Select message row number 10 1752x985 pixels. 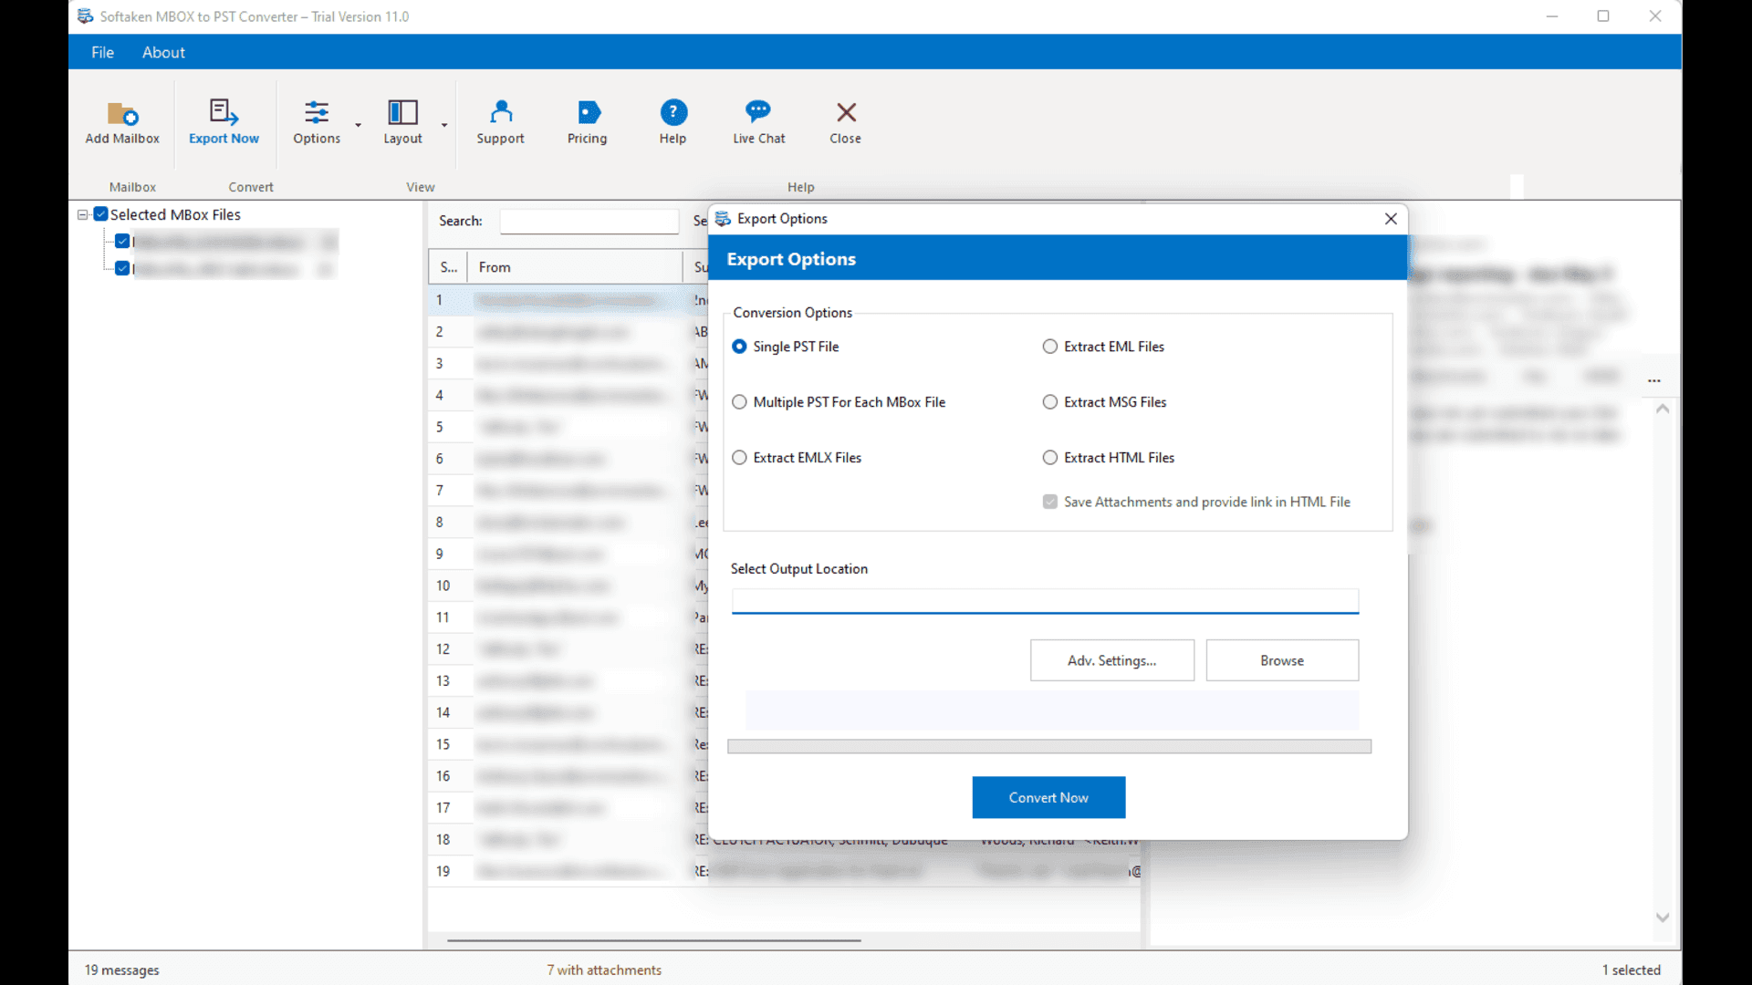pyautogui.click(x=566, y=586)
